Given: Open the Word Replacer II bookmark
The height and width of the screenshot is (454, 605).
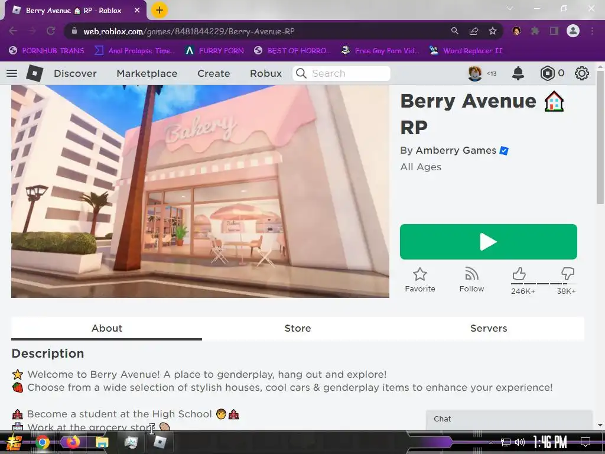Looking at the screenshot, I should (466, 51).
